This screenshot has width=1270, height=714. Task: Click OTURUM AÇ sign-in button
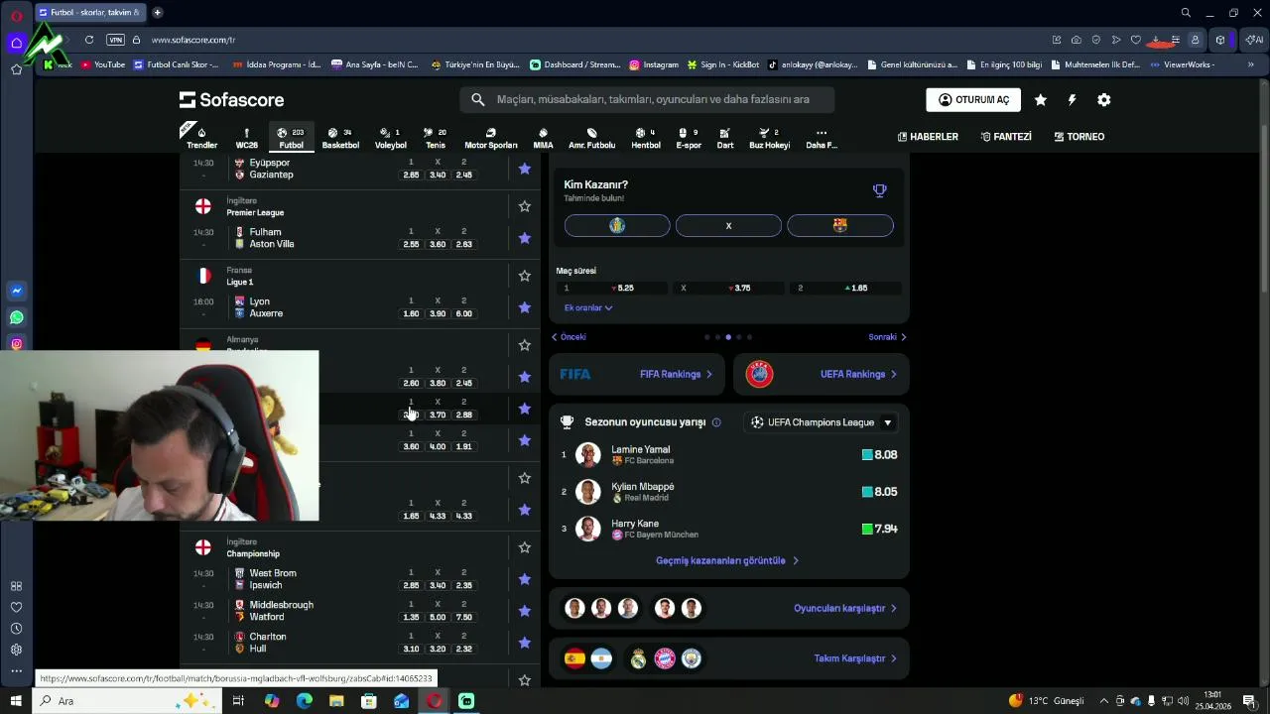pyautogui.click(x=973, y=100)
